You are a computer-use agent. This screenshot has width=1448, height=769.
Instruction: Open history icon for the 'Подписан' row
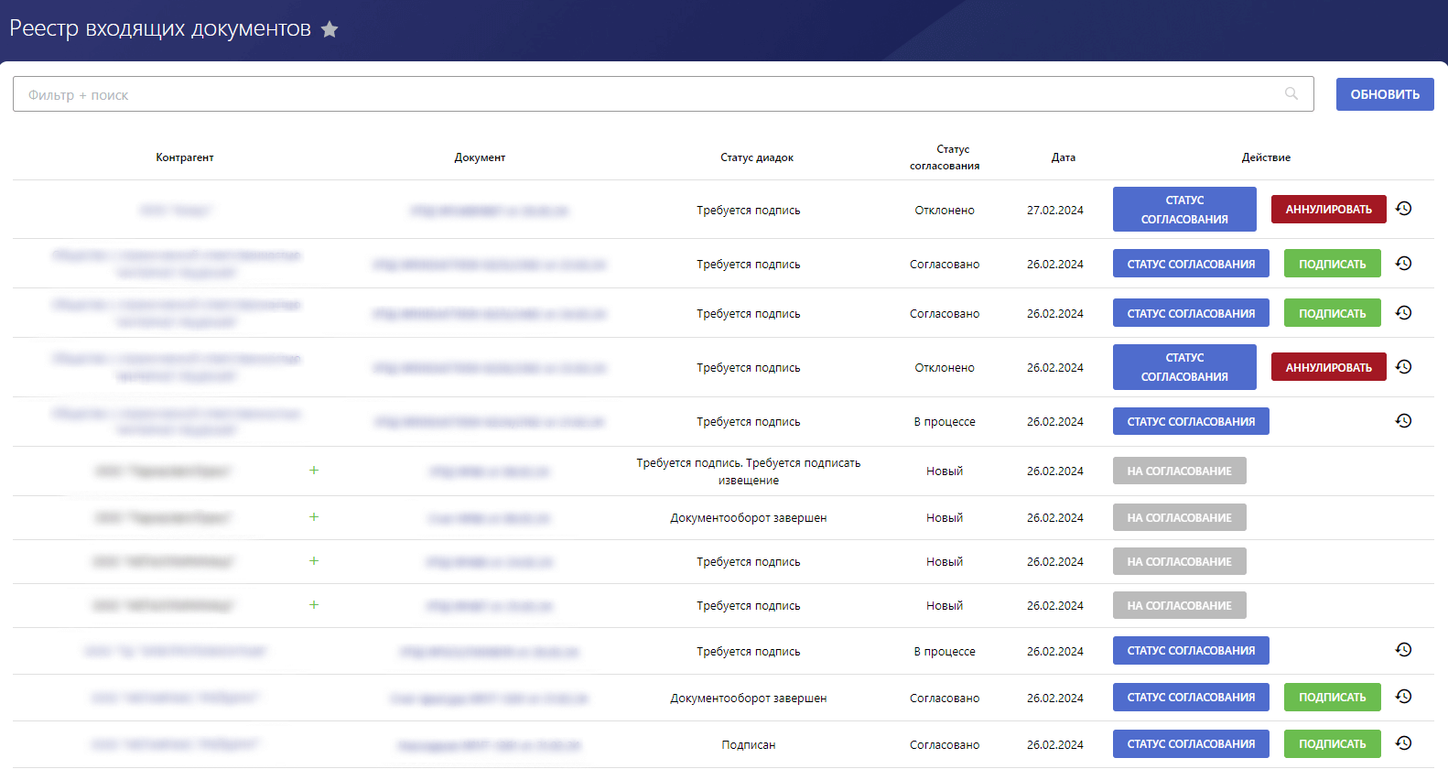1403,743
